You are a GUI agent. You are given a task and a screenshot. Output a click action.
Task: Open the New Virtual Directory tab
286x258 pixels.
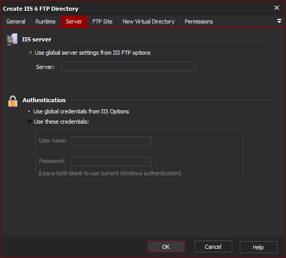click(149, 21)
